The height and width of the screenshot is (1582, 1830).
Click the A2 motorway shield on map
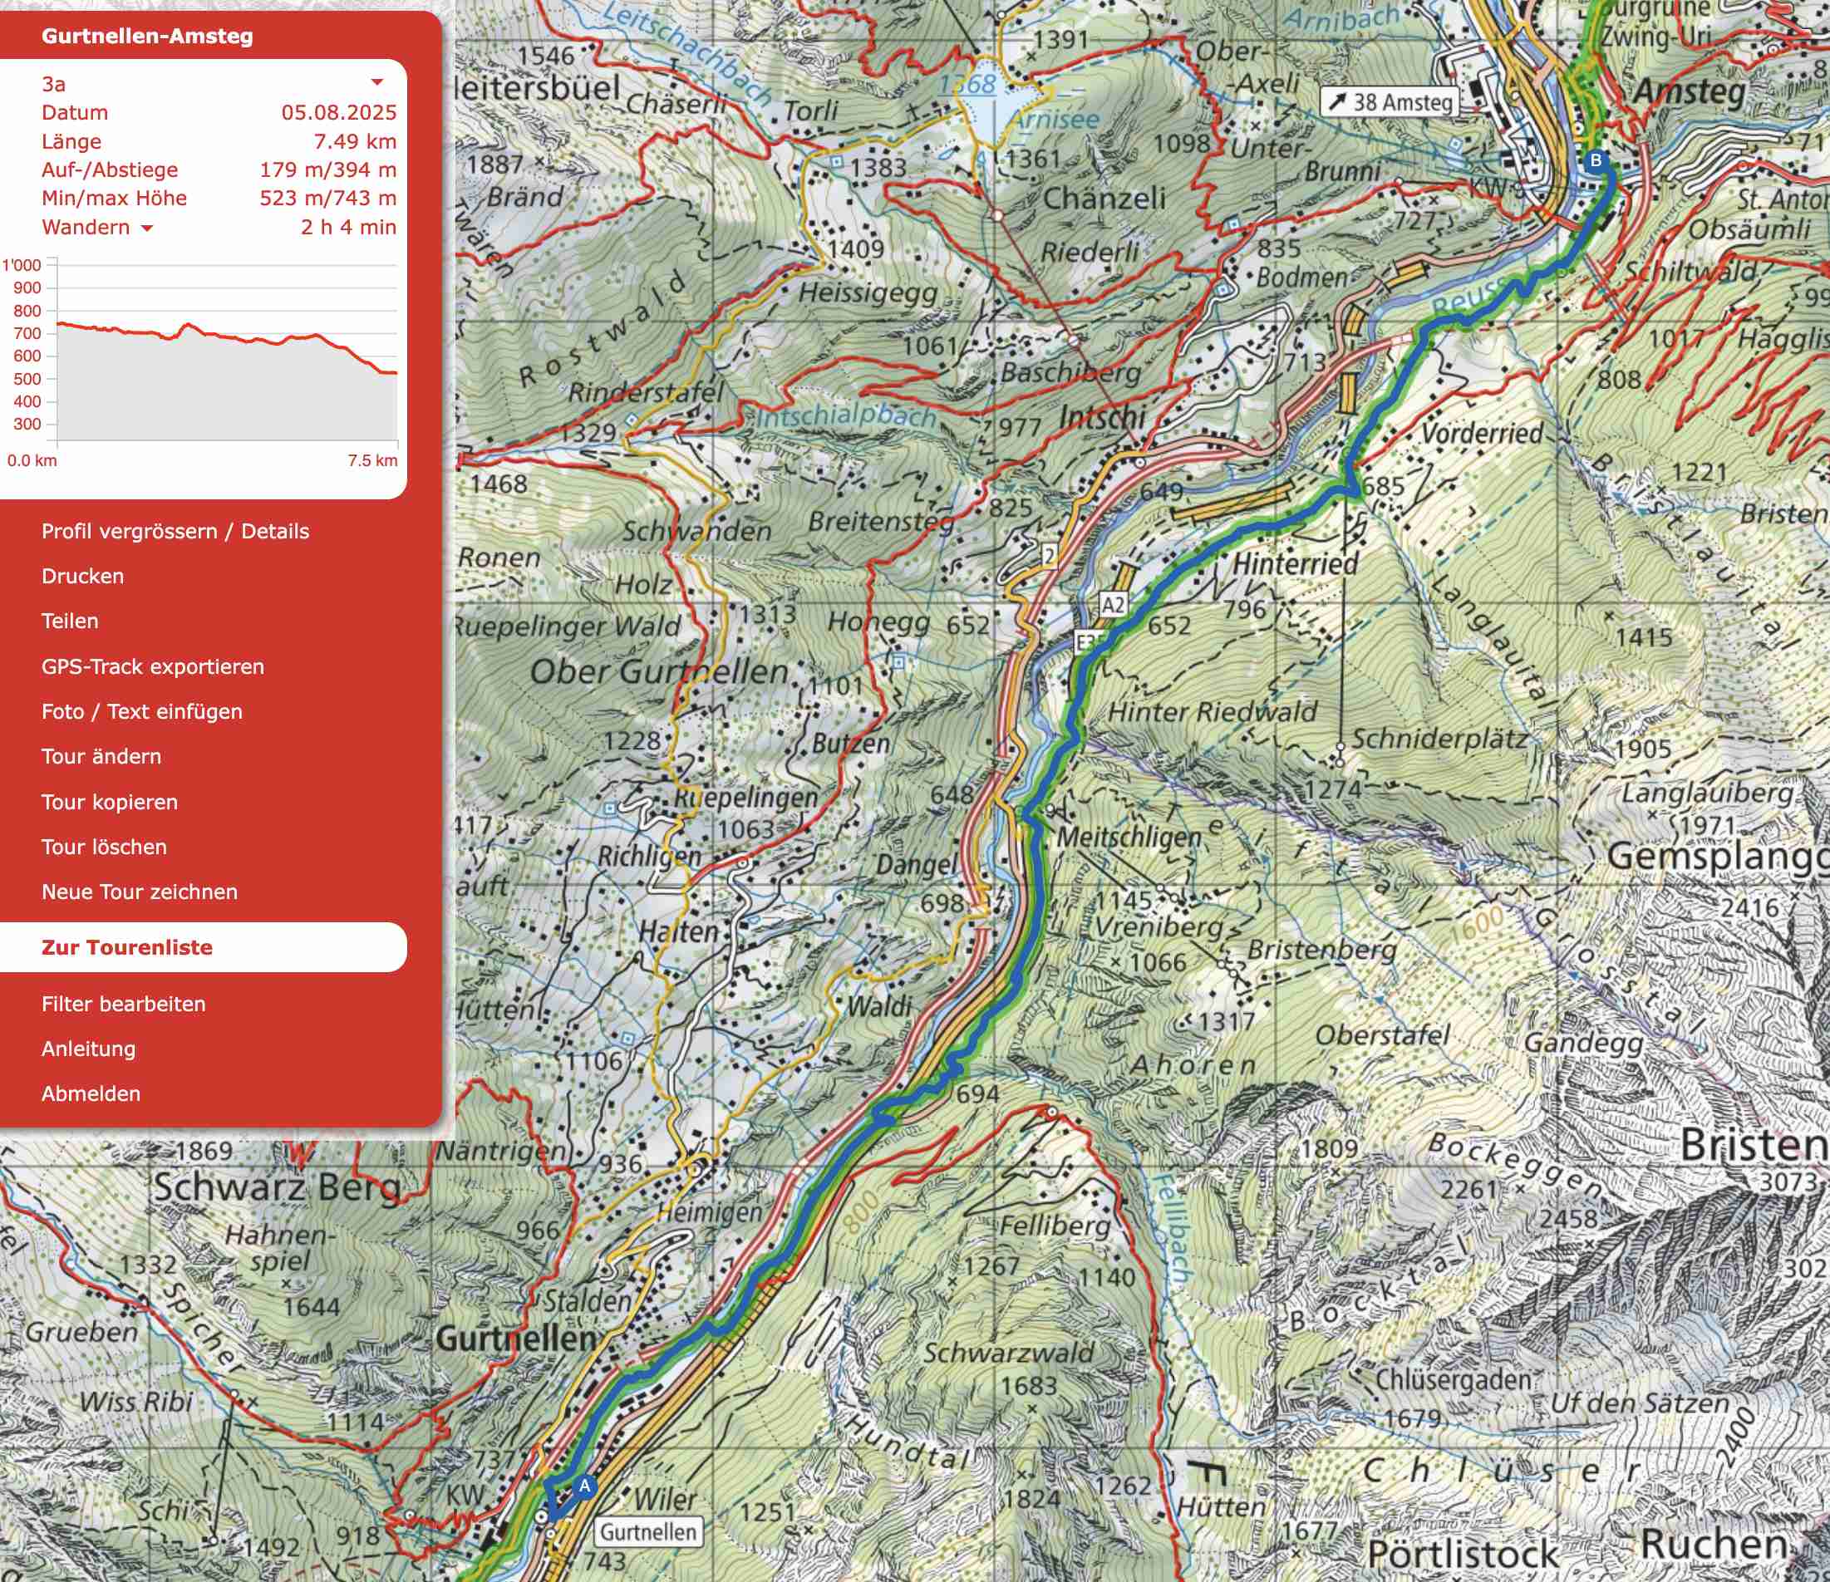coord(1113,605)
